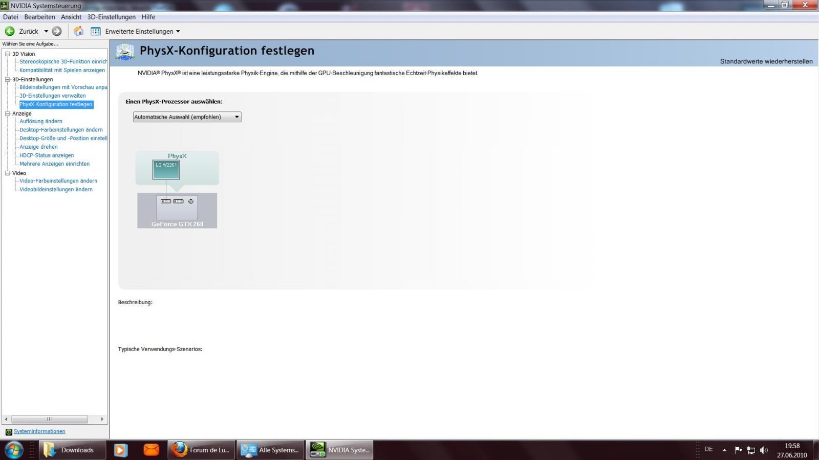
Task: Collapse the Video tree node
Action: tap(8, 173)
